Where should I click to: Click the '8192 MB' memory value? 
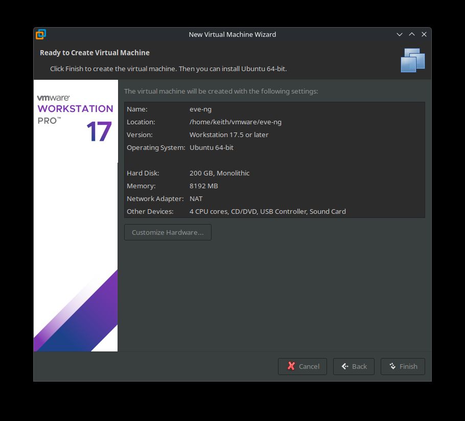click(204, 186)
